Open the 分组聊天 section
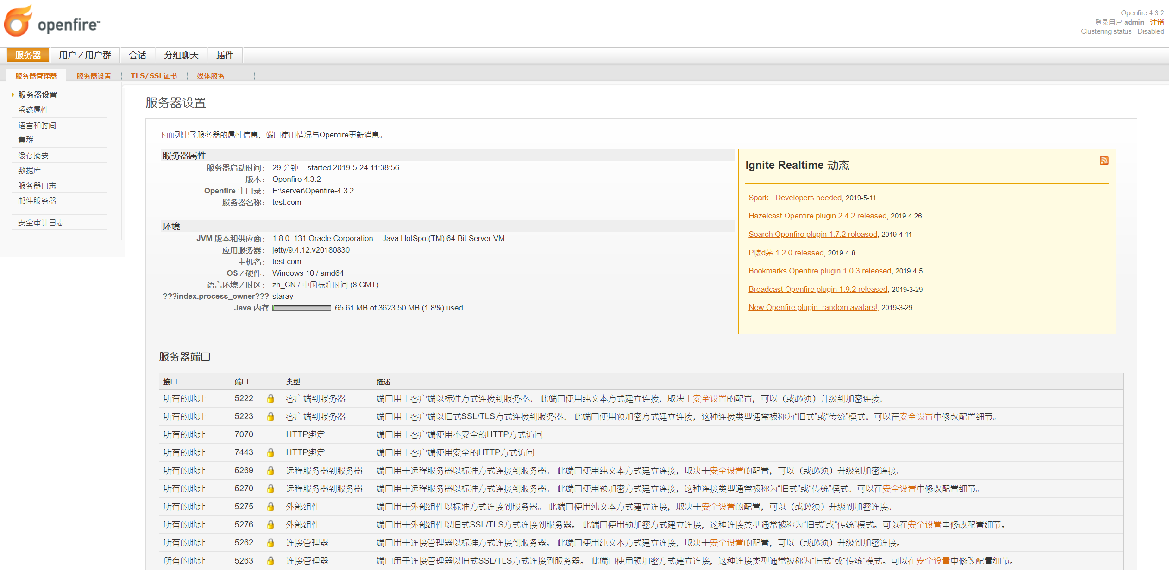Screen dimensions: 1169x570 point(181,55)
